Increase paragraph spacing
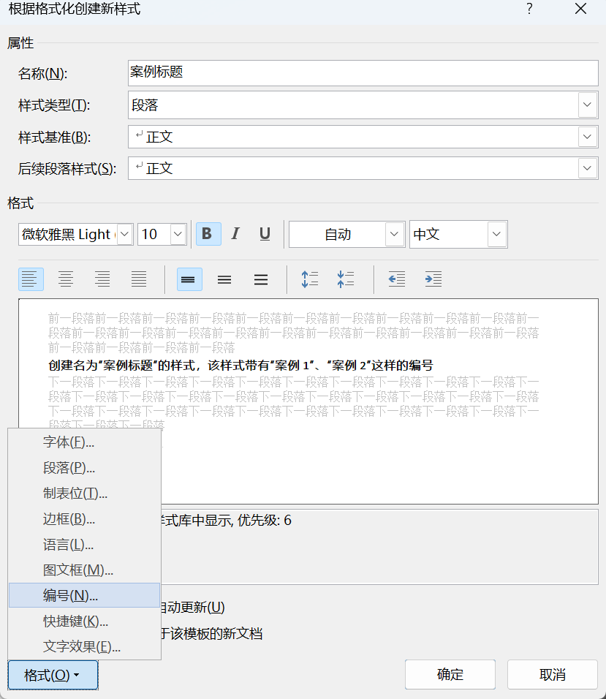 coord(310,279)
